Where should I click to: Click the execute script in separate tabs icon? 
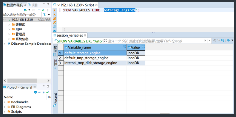pyautogui.click(x=55, y=23)
